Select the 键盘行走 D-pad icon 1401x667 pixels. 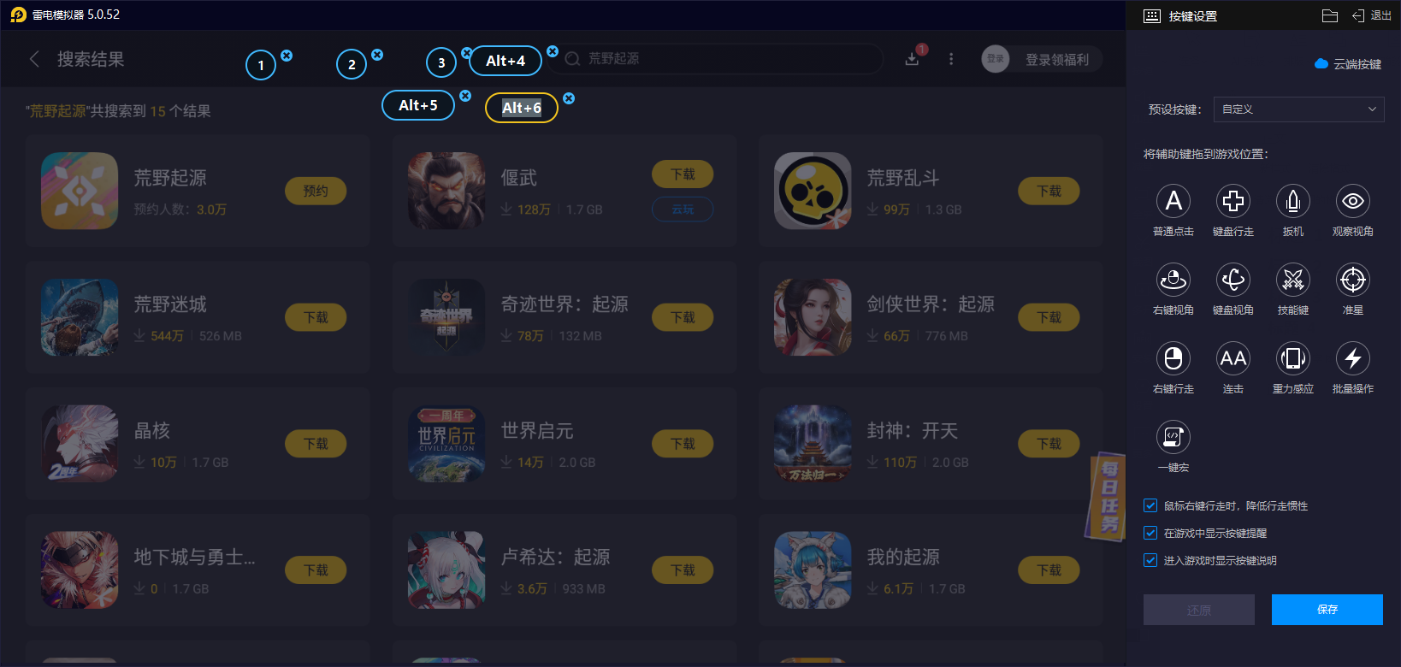tap(1233, 201)
